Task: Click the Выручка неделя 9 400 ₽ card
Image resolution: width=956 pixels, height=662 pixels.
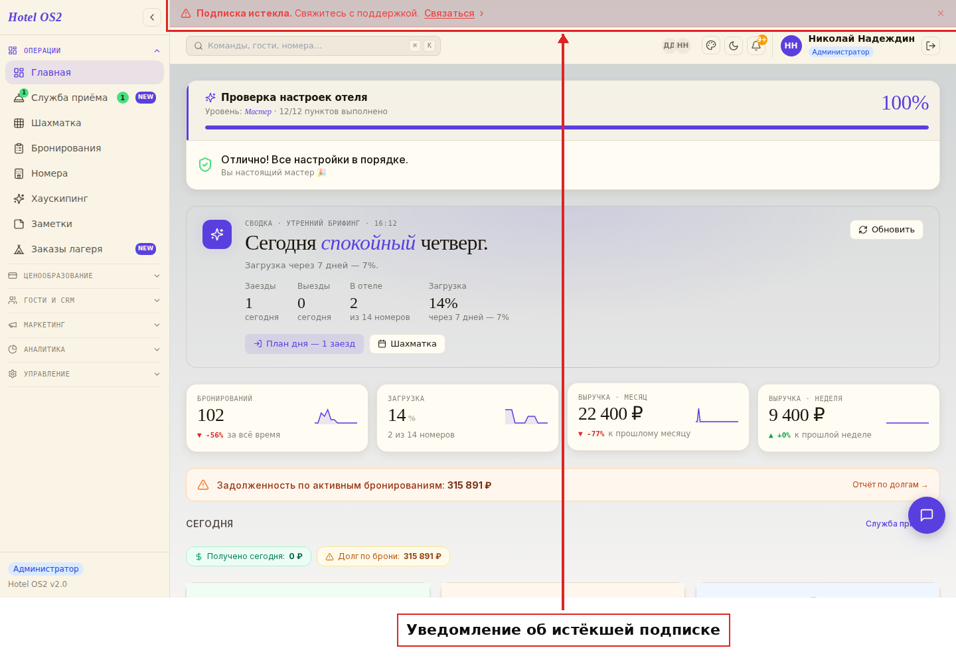Action: coord(848,418)
